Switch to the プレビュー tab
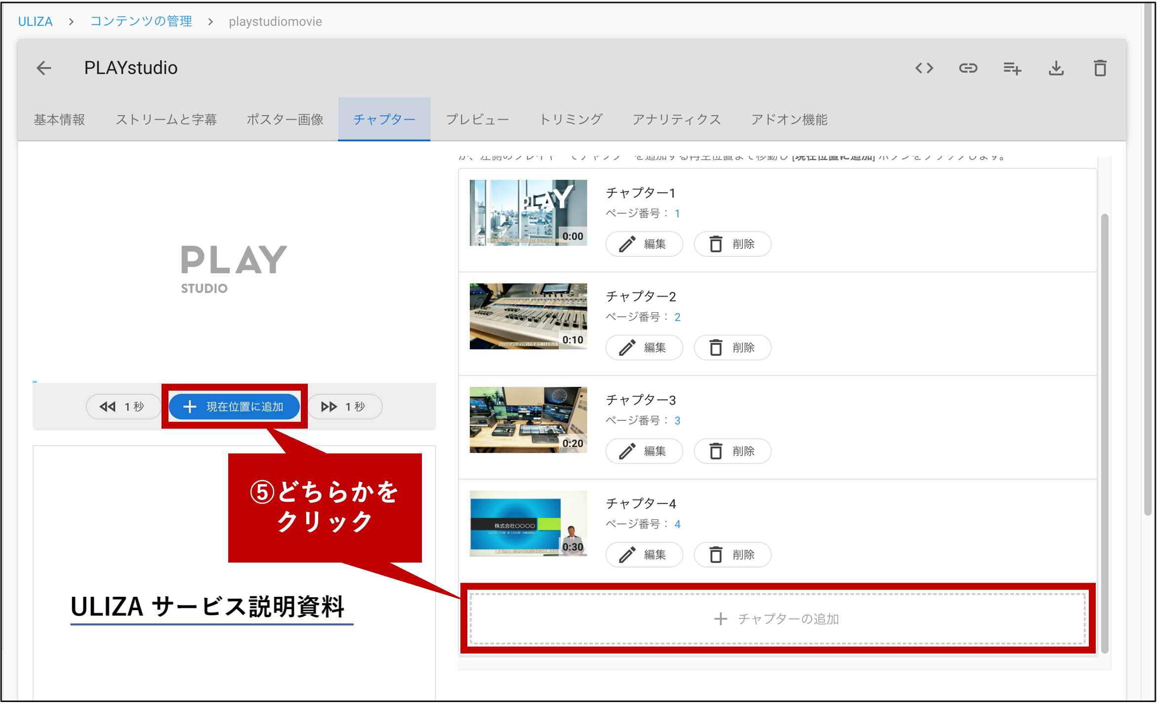 tap(477, 120)
